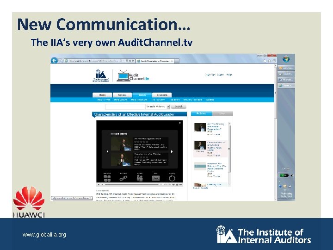Click the Help link
The image size is (333, 250).
(229, 75)
